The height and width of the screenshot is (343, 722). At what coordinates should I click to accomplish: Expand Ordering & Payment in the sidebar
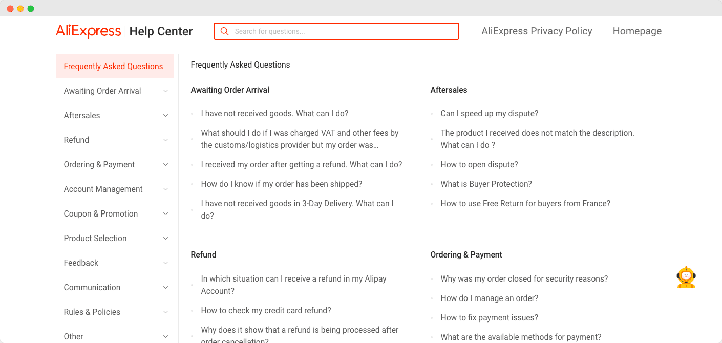click(165, 164)
